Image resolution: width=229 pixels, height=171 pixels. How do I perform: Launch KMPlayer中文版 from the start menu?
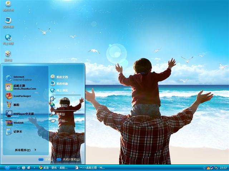tap(20, 114)
